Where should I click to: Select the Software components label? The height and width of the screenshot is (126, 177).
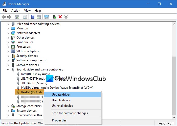click(31, 60)
